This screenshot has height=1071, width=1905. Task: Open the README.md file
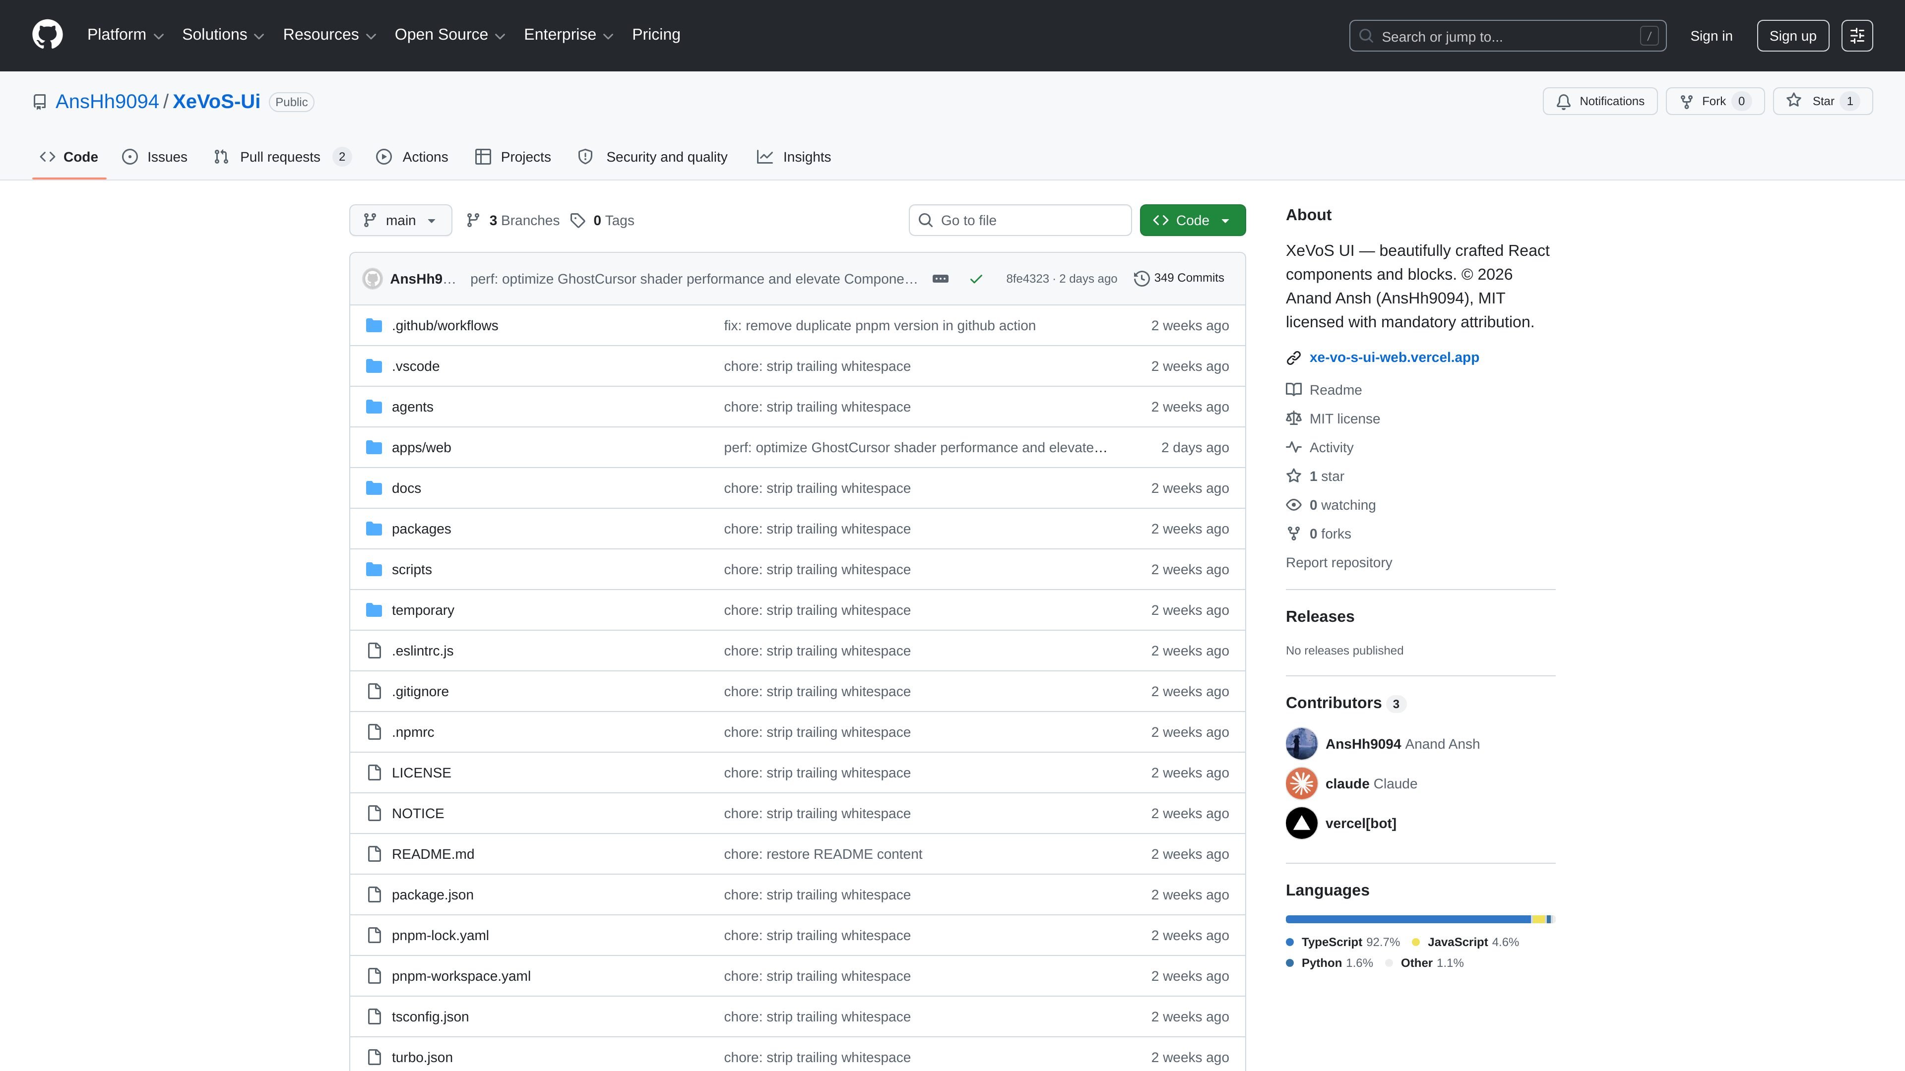pos(433,854)
